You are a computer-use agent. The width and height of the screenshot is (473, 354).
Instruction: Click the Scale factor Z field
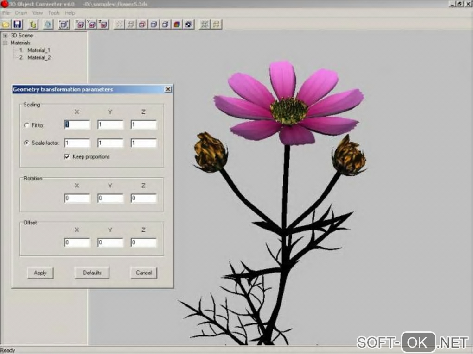pos(144,143)
